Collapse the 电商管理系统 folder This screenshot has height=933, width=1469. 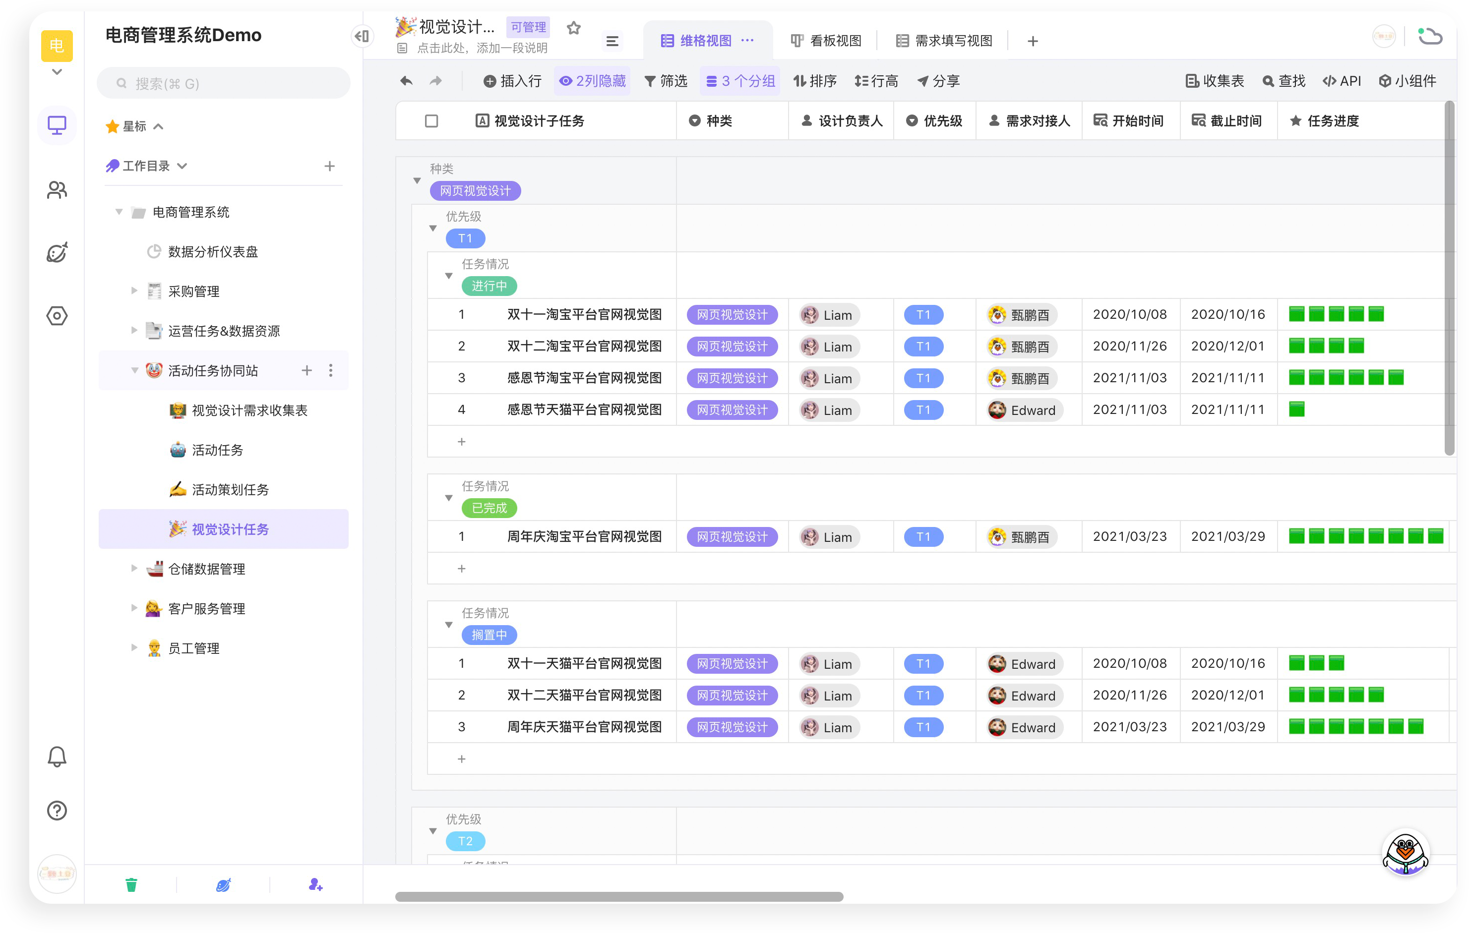click(119, 212)
